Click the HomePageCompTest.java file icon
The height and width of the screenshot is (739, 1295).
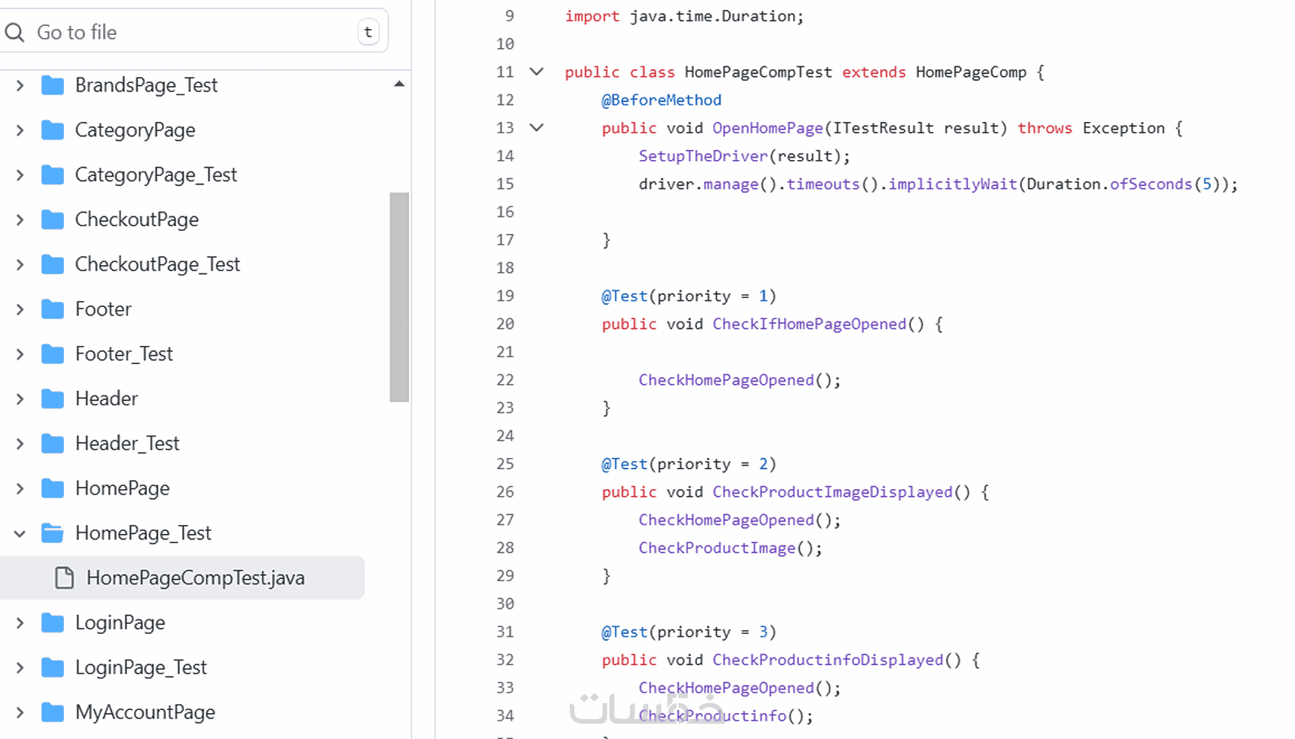point(65,578)
